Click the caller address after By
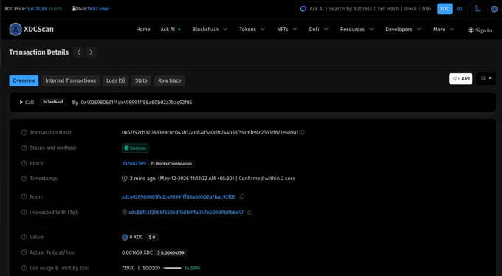This screenshot has width=502, height=276. coord(137,102)
